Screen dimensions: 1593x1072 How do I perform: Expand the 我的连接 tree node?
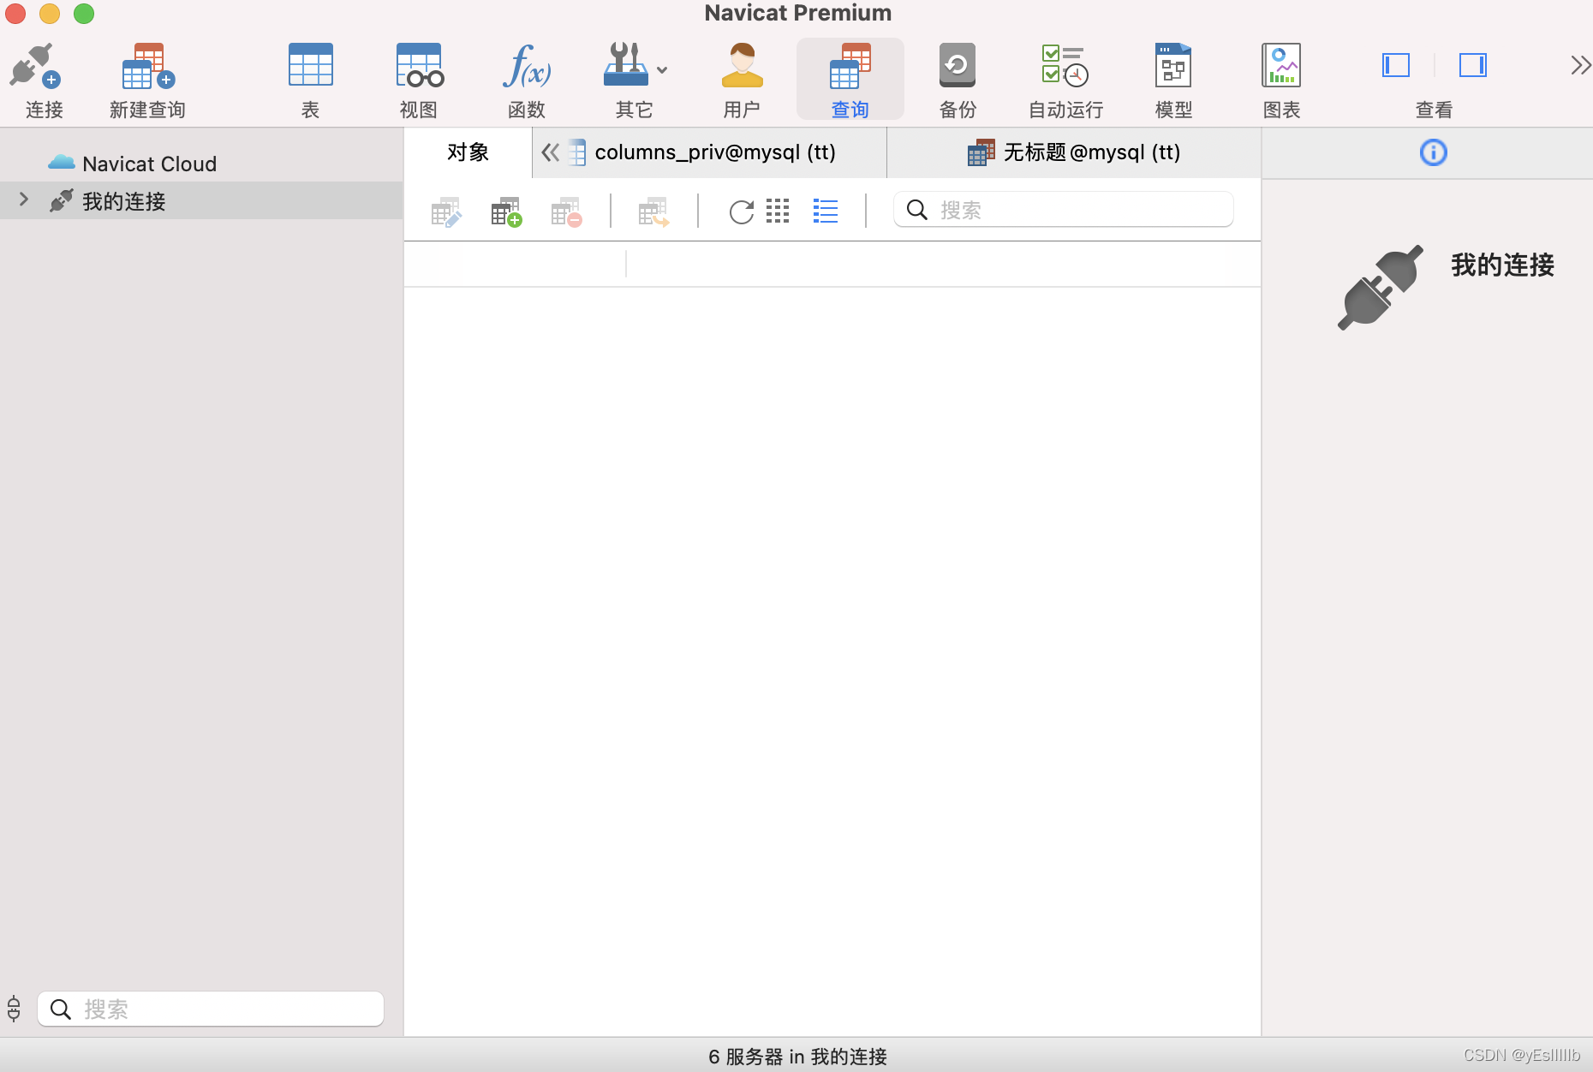pos(24,200)
